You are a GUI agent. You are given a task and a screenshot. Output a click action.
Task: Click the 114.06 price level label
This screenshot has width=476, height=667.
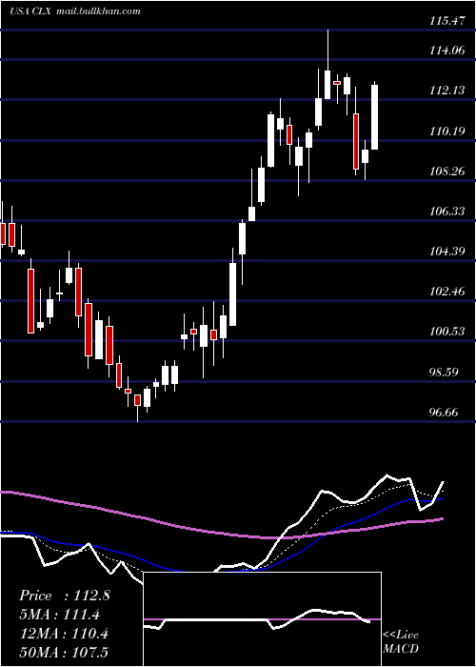pyautogui.click(x=446, y=51)
